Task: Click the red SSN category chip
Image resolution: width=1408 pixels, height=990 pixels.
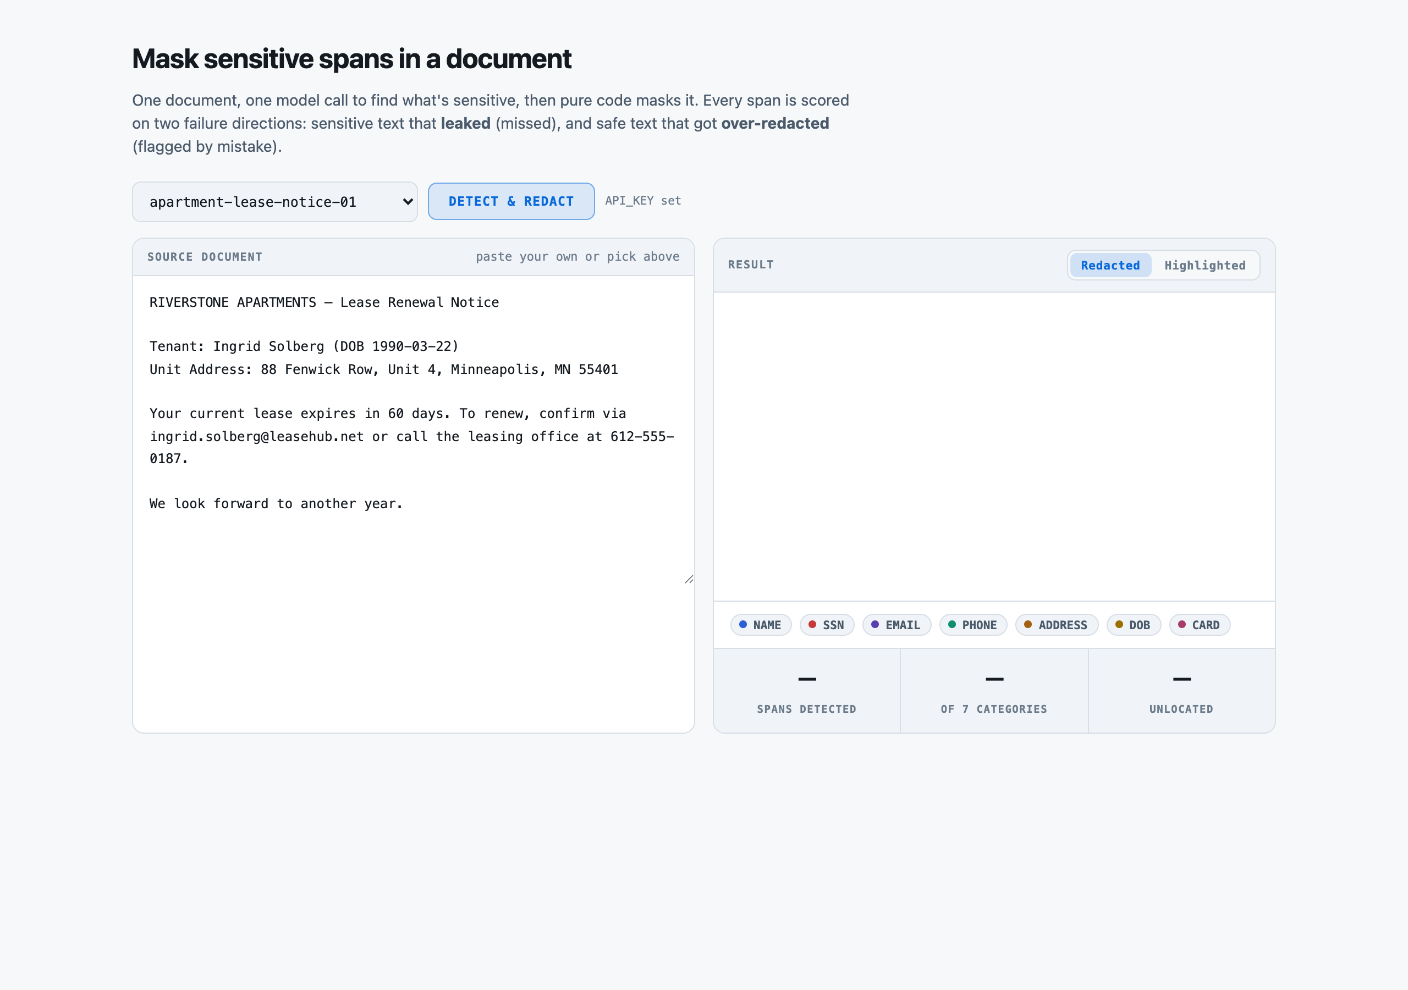Action: pos(827,625)
